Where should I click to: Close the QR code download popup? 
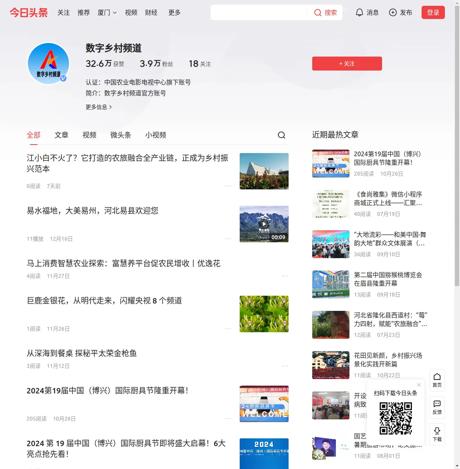coord(419,385)
